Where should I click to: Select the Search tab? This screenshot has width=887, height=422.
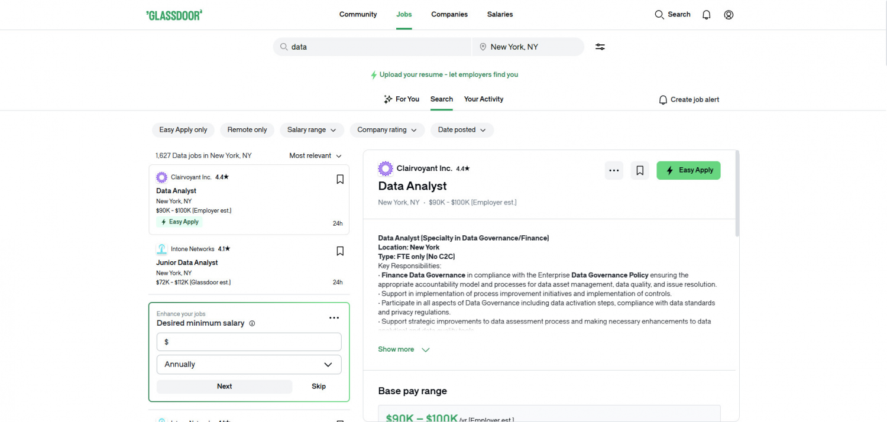442,99
